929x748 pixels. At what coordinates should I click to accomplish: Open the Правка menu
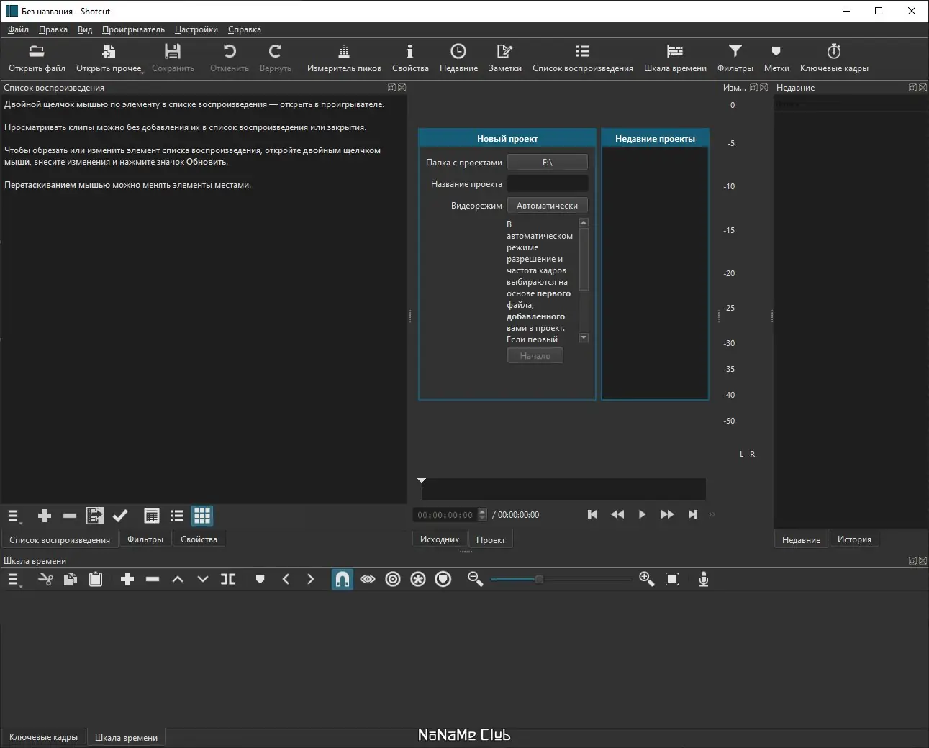pos(53,29)
